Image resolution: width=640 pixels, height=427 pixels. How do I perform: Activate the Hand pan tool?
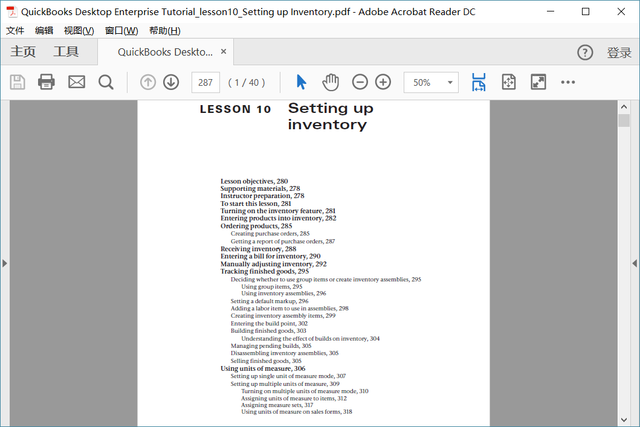[331, 82]
